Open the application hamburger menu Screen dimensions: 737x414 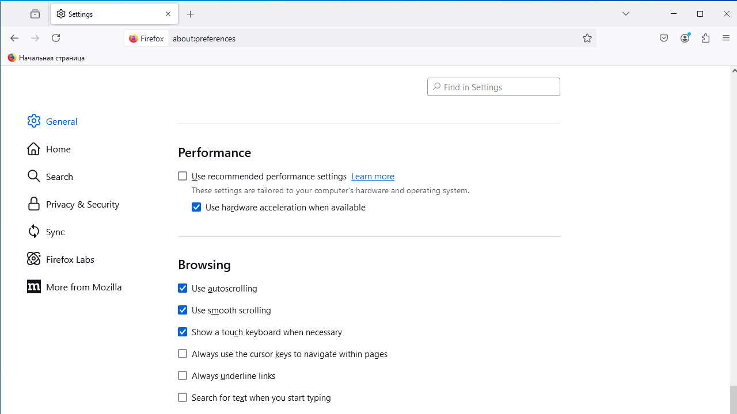pos(725,38)
